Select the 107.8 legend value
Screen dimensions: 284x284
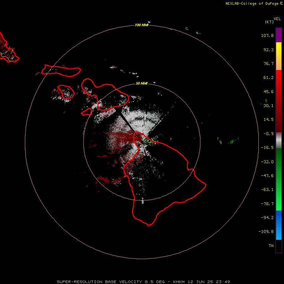[267, 35]
